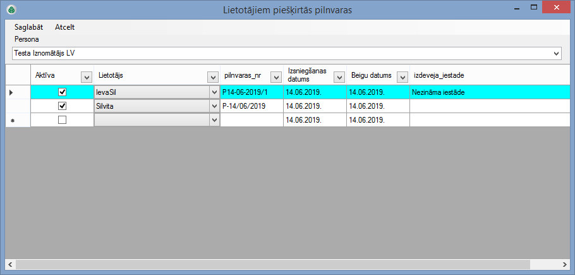Click the Nezināma iestāde cell

[x=490, y=92]
